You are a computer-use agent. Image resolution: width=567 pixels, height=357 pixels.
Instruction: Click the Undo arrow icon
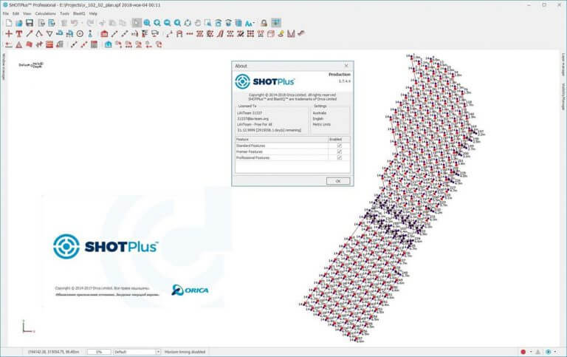(74, 23)
